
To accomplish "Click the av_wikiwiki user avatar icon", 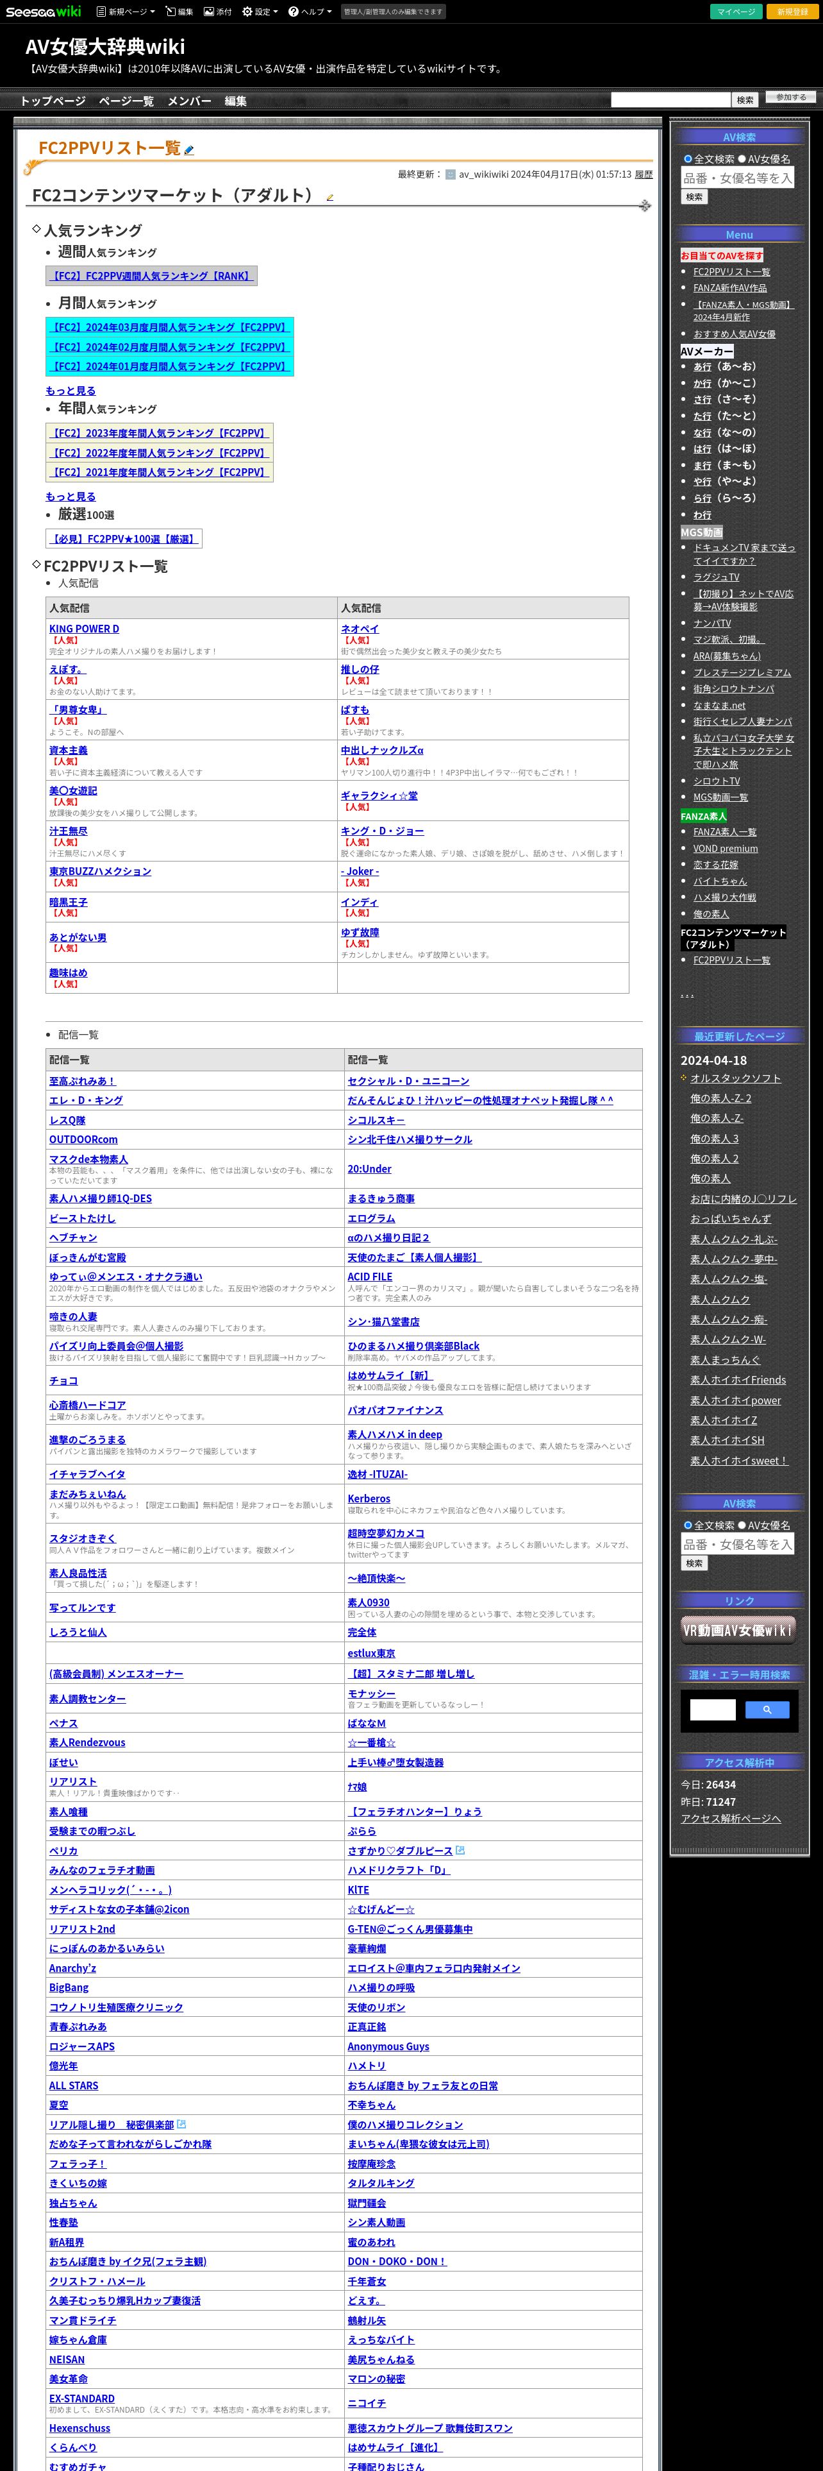I will click(451, 174).
